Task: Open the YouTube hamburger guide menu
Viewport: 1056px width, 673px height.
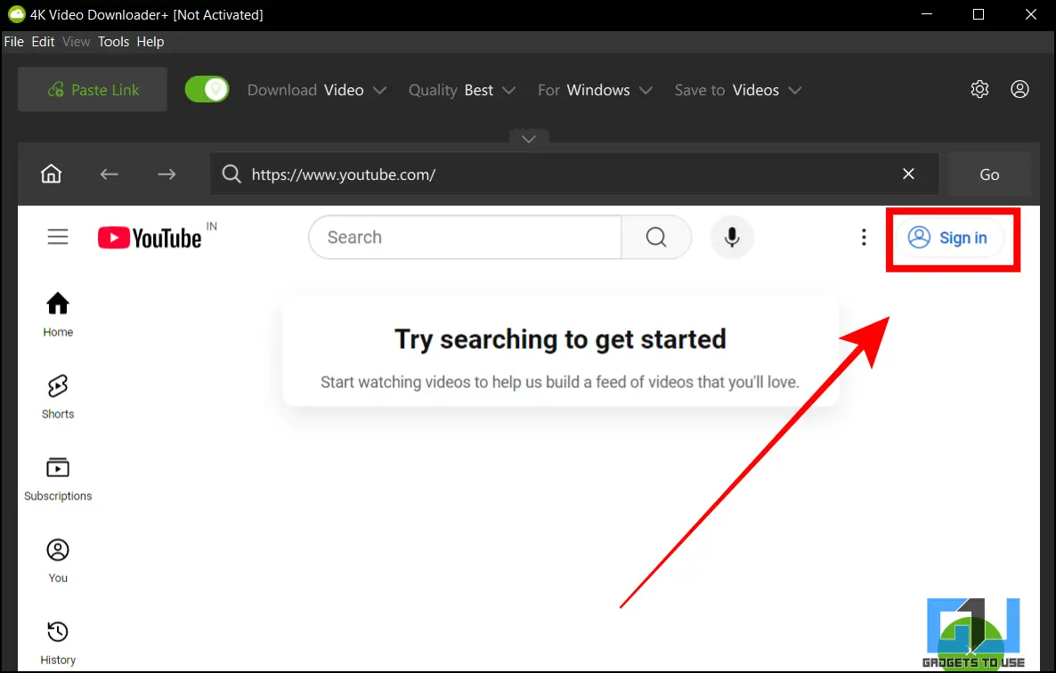Action: point(58,237)
